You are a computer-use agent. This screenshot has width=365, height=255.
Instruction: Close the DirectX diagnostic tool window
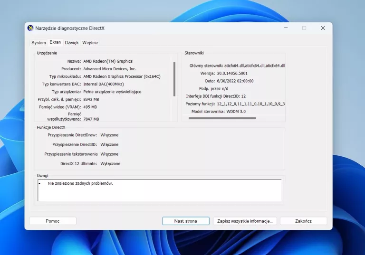(323, 28)
